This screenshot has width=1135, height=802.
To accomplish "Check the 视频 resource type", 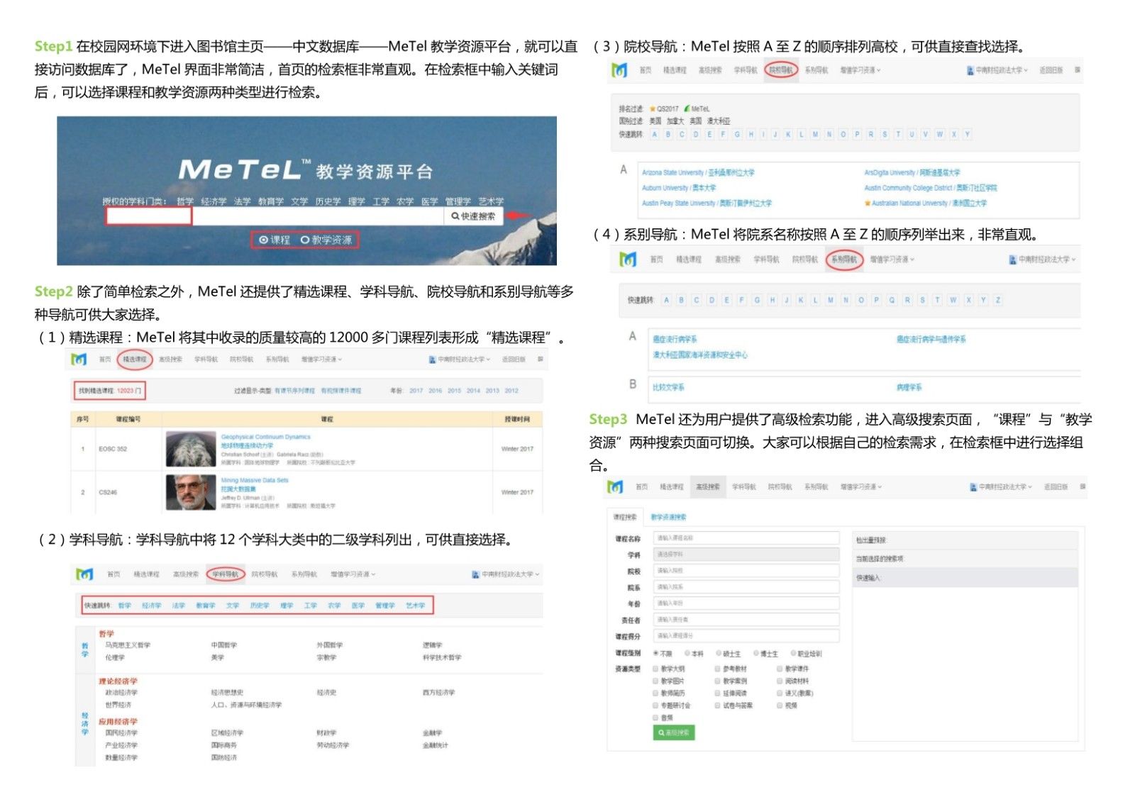I will point(780,706).
